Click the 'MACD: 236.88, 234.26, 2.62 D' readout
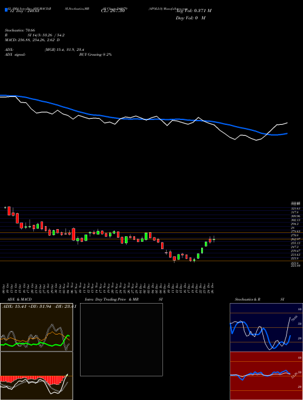 pos(32,40)
